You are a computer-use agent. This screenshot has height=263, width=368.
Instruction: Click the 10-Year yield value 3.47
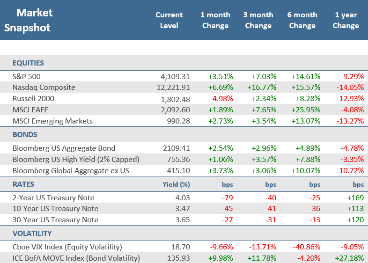[x=182, y=209]
